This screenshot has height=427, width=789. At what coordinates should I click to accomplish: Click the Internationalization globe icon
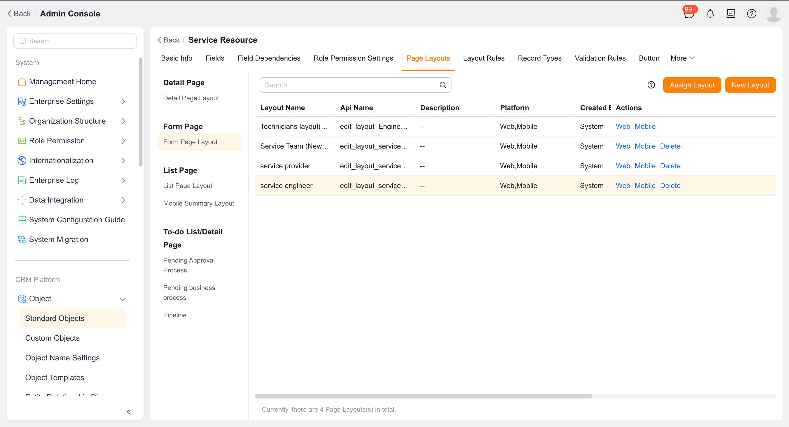click(22, 161)
